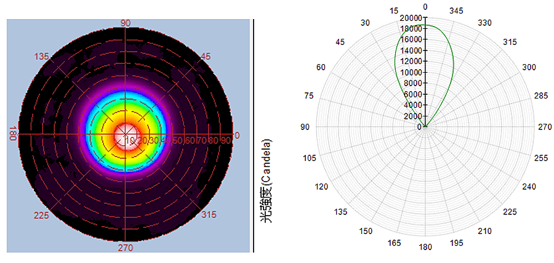Screen dimensions: 554x263
Task: Click the 225 label on the heatmap
Action: [x=42, y=216]
